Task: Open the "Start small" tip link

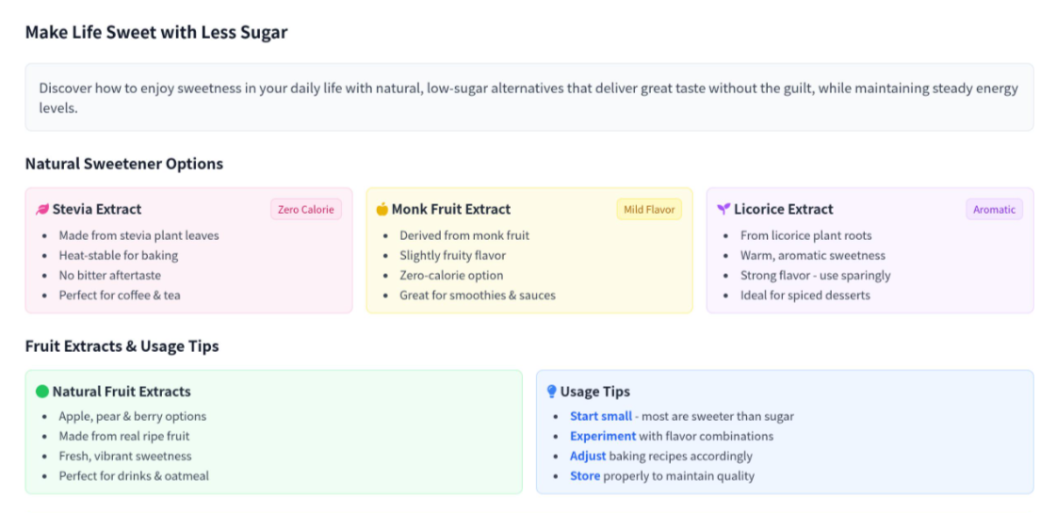Action: coord(600,416)
